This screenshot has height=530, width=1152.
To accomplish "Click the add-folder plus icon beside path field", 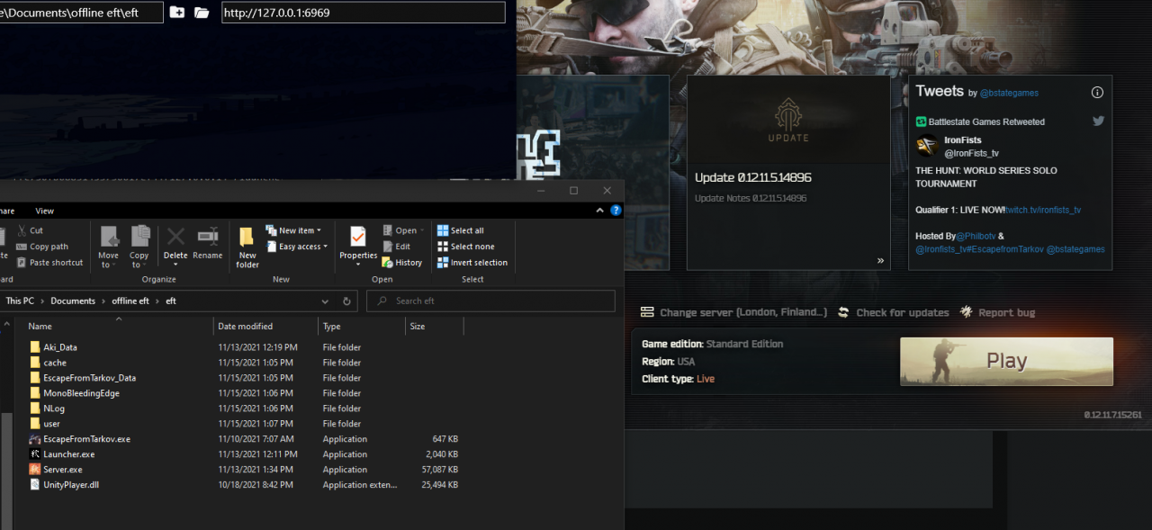I will point(177,13).
